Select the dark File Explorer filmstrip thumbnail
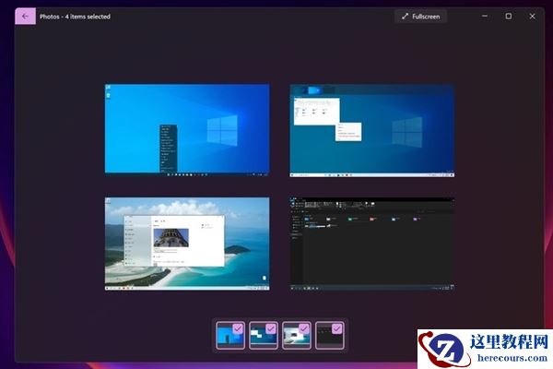This screenshot has height=369, width=553. (x=329, y=335)
